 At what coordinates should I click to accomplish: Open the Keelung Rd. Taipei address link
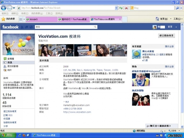91,70
